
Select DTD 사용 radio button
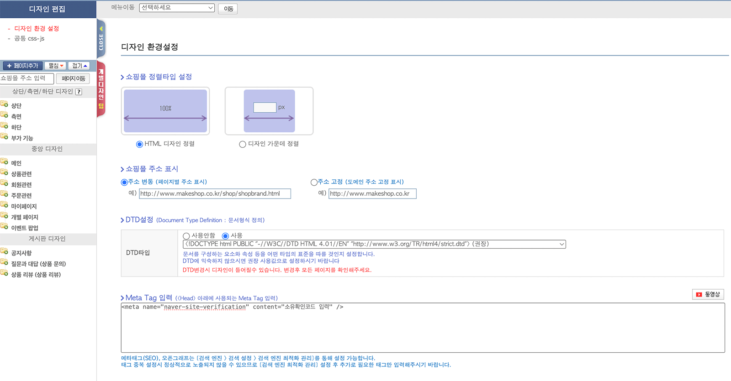coord(225,236)
